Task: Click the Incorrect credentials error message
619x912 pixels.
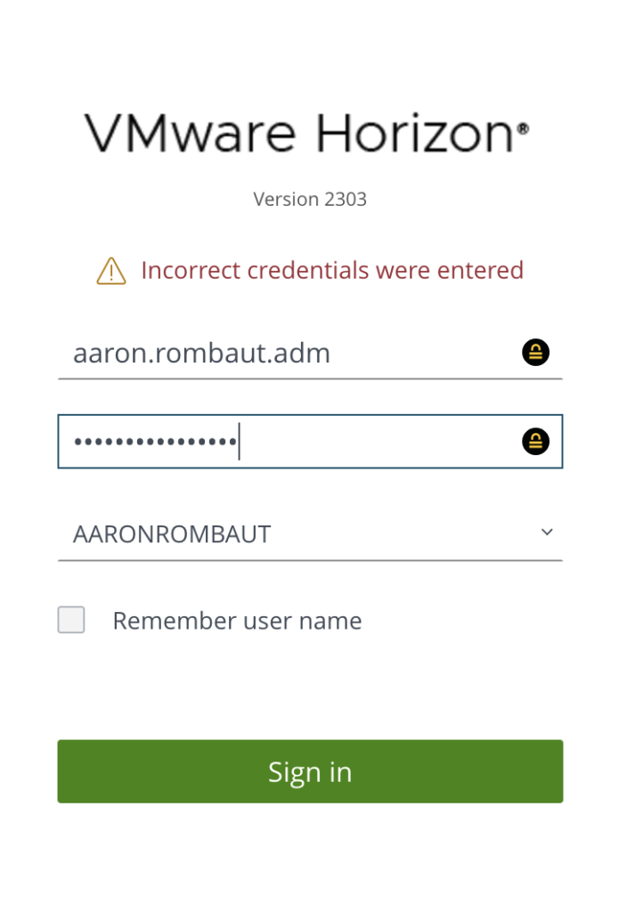Action: (x=332, y=270)
